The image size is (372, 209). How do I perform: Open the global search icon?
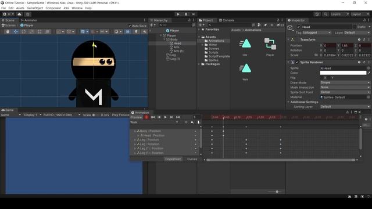coord(325,14)
